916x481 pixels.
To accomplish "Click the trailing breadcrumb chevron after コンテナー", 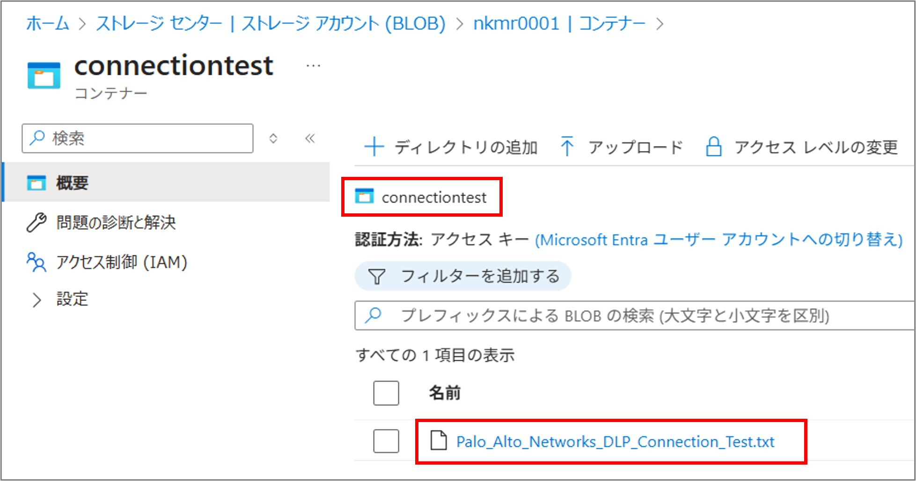I will pyautogui.click(x=660, y=24).
